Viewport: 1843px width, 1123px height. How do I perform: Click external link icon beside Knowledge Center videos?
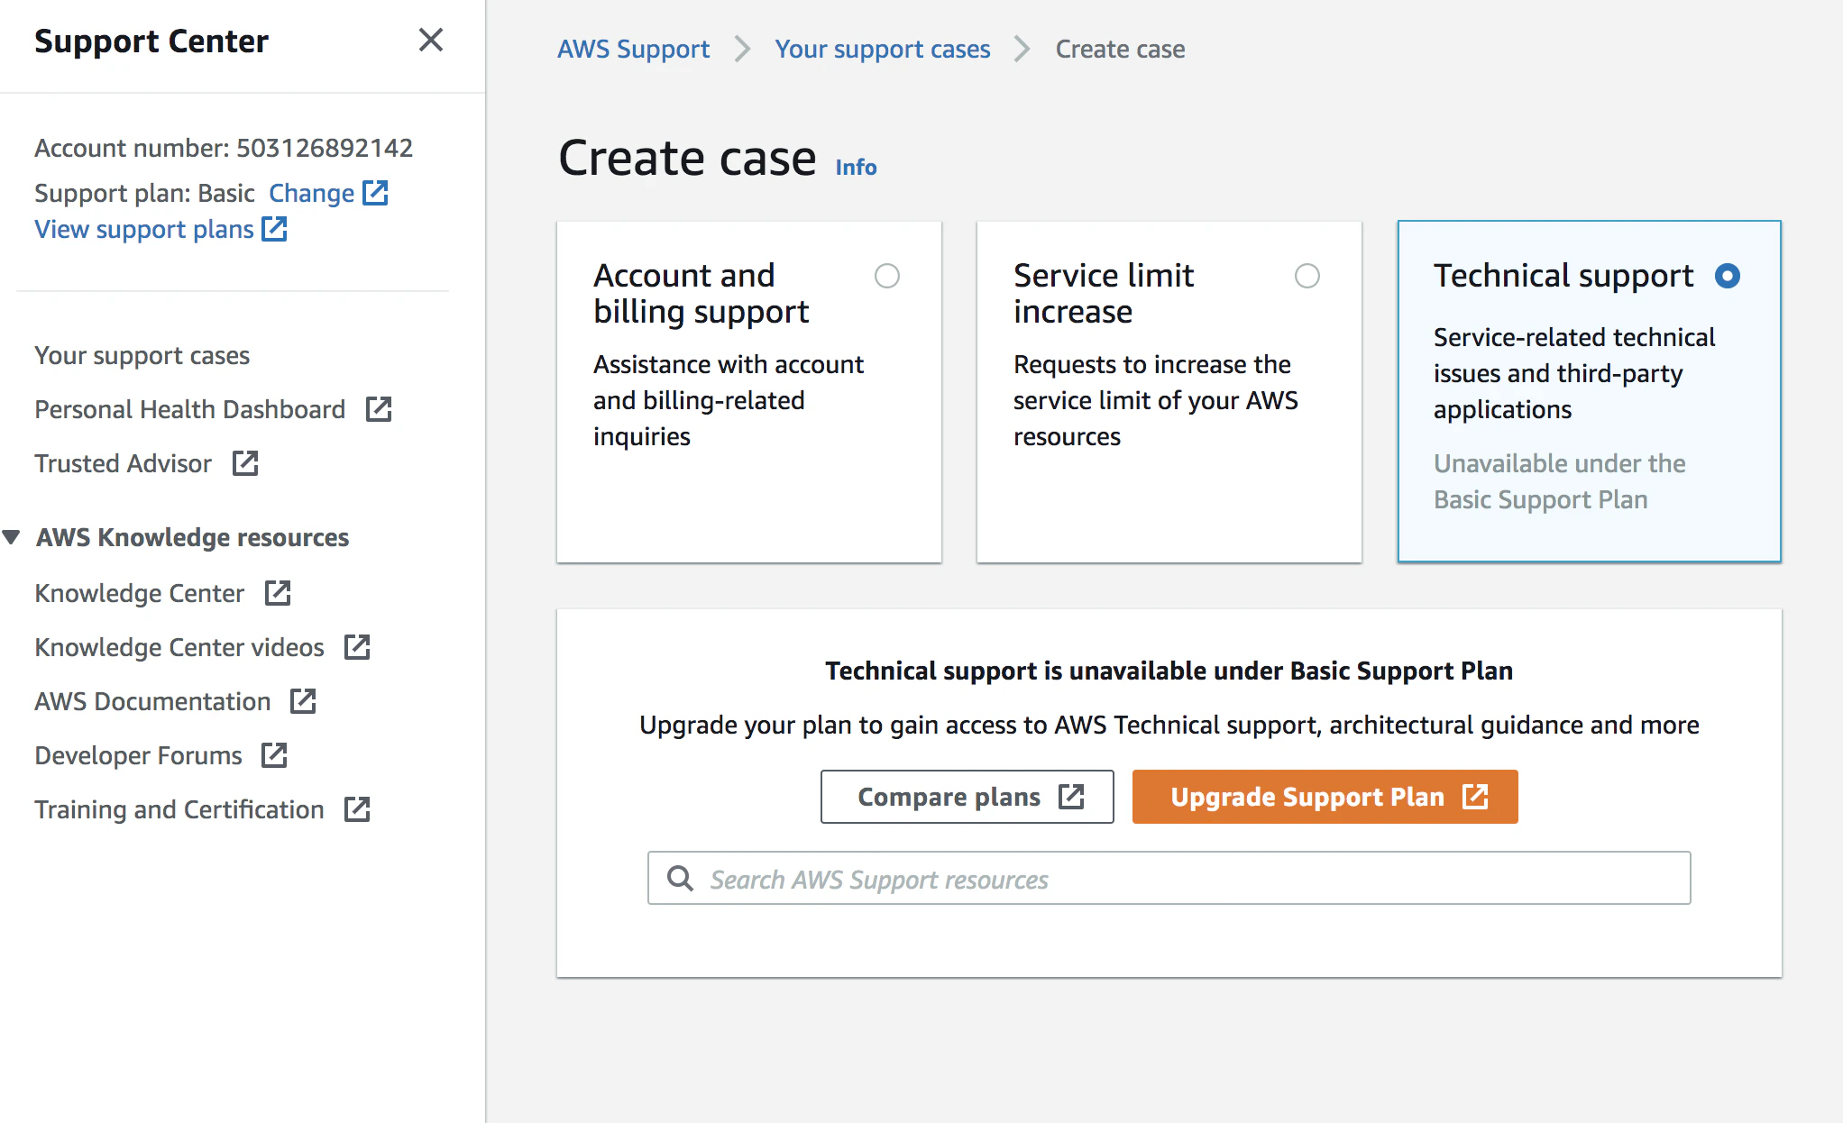coord(357,647)
